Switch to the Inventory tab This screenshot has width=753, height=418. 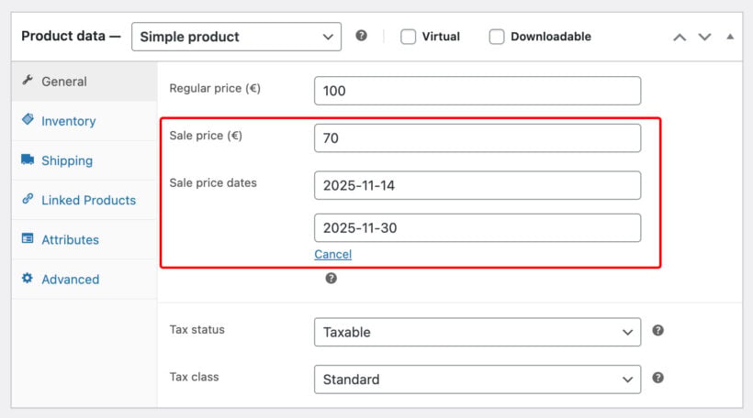point(84,121)
